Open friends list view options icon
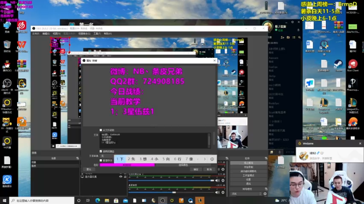 click(294, 37)
